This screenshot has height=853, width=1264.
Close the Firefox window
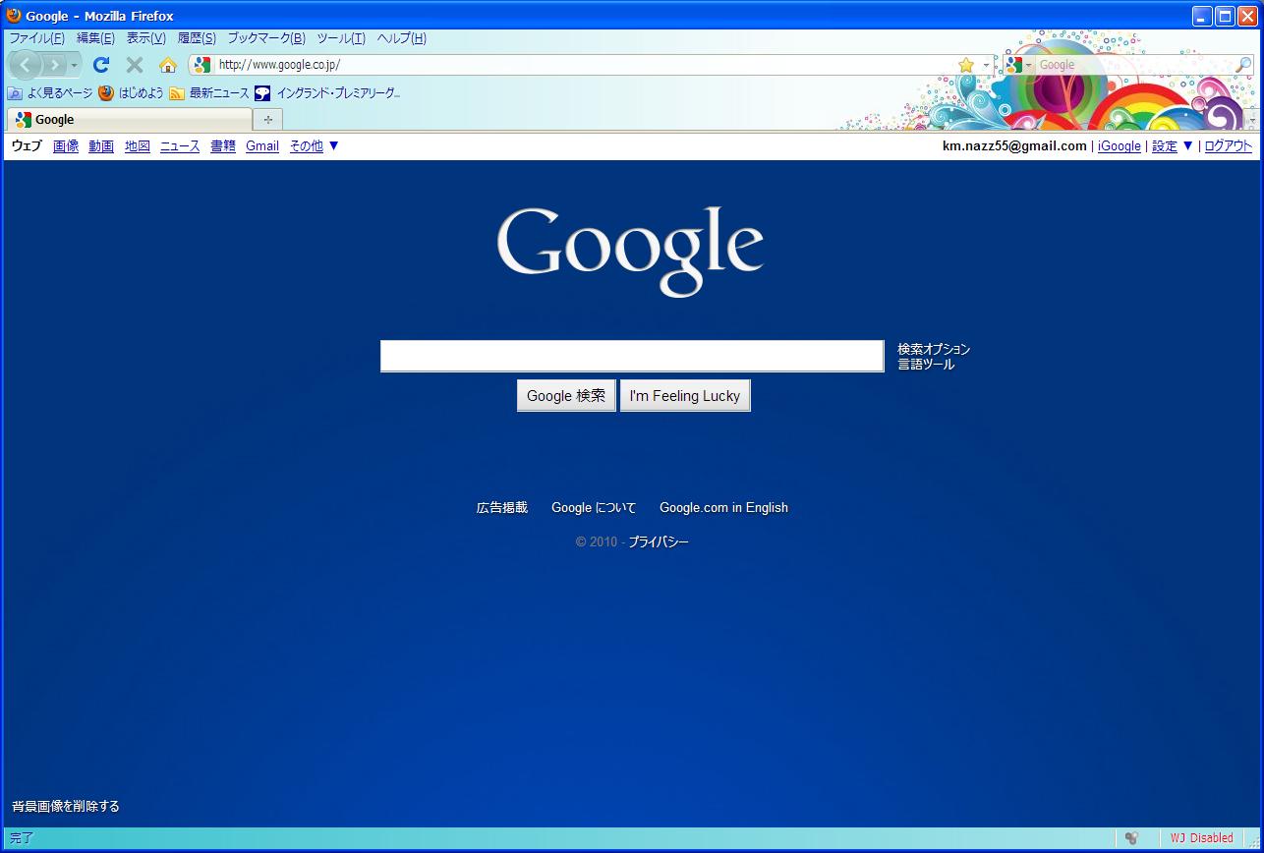pyautogui.click(x=1247, y=16)
